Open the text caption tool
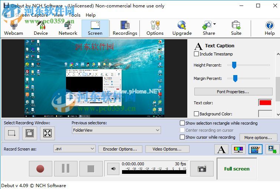The image size is (280, 189). pos(221,149)
